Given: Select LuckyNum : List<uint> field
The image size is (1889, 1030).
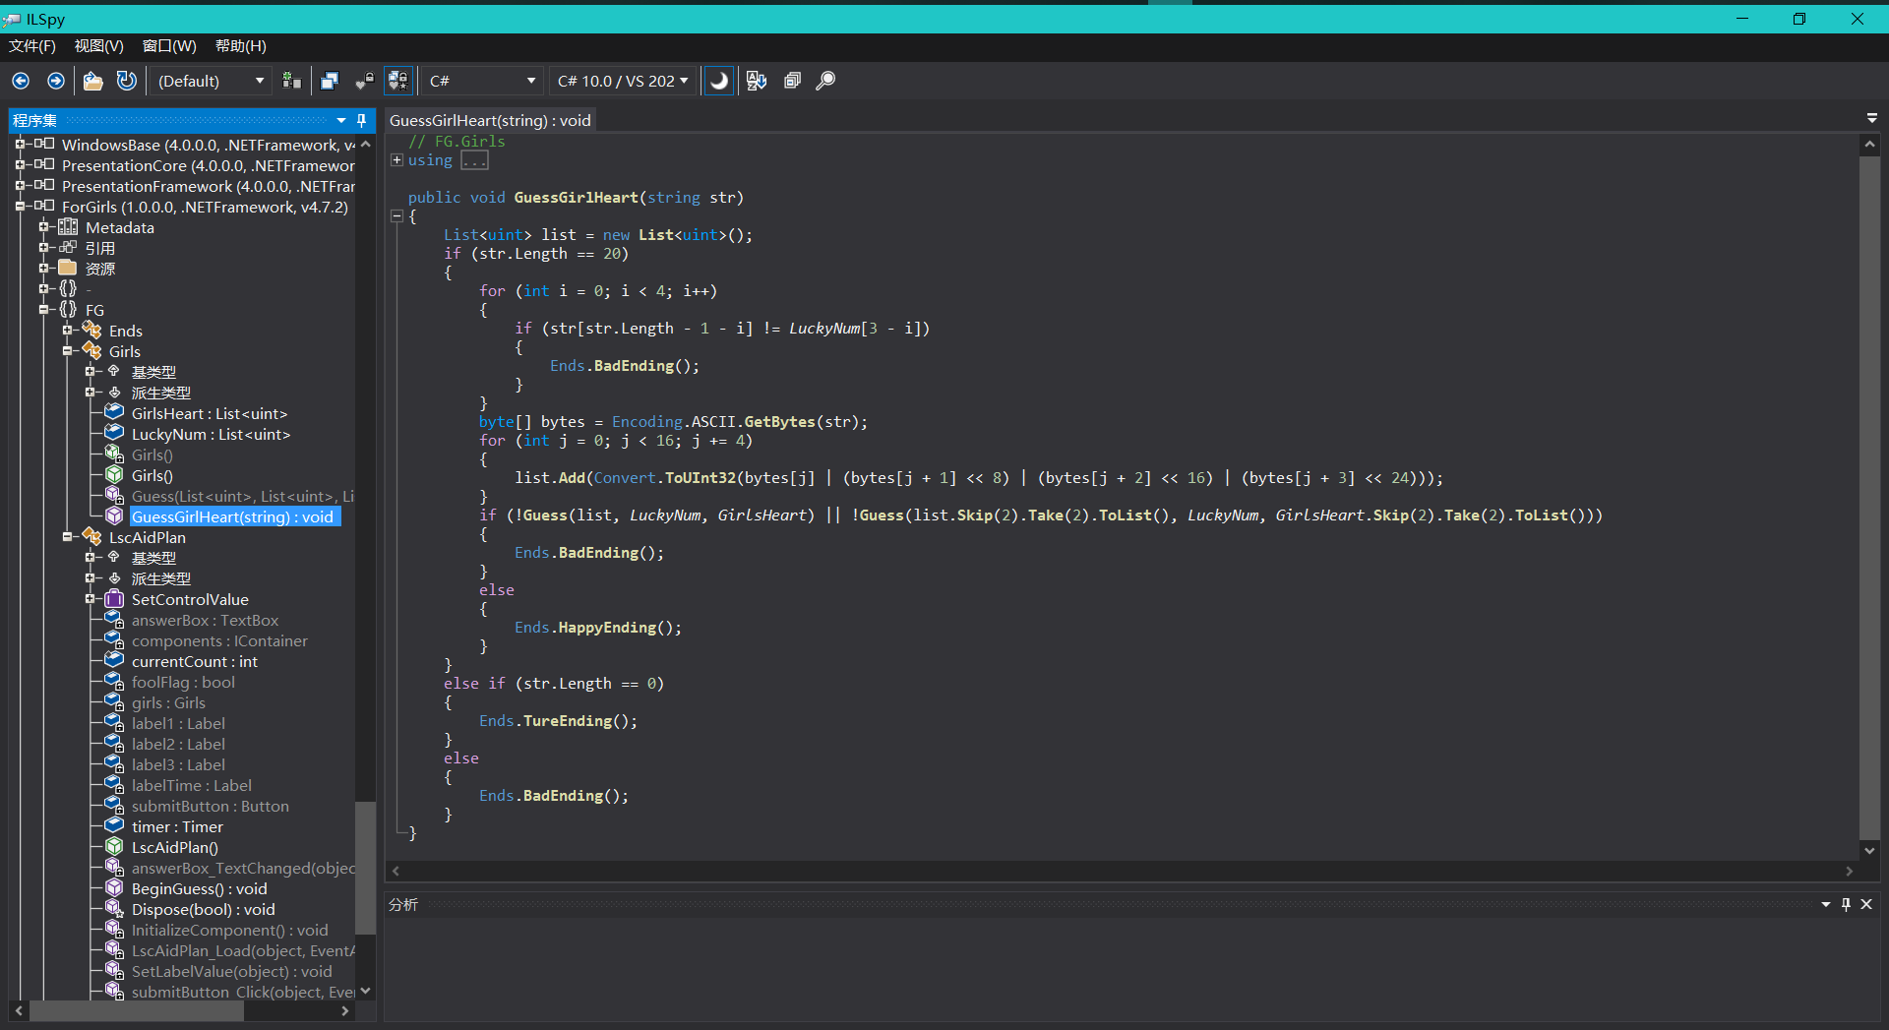Looking at the screenshot, I should [x=211, y=434].
